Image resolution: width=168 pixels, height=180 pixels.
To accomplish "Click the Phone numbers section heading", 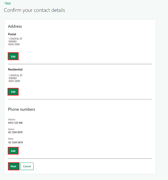I will pyautogui.click(x=21, y=109).
